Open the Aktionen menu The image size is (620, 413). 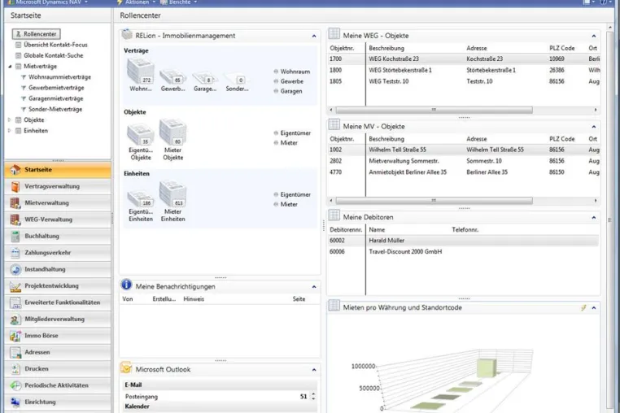(136, 2)
